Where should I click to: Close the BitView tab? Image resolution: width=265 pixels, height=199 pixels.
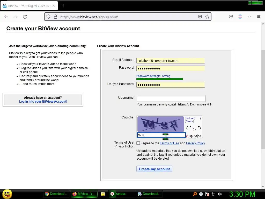coord(54,6)
